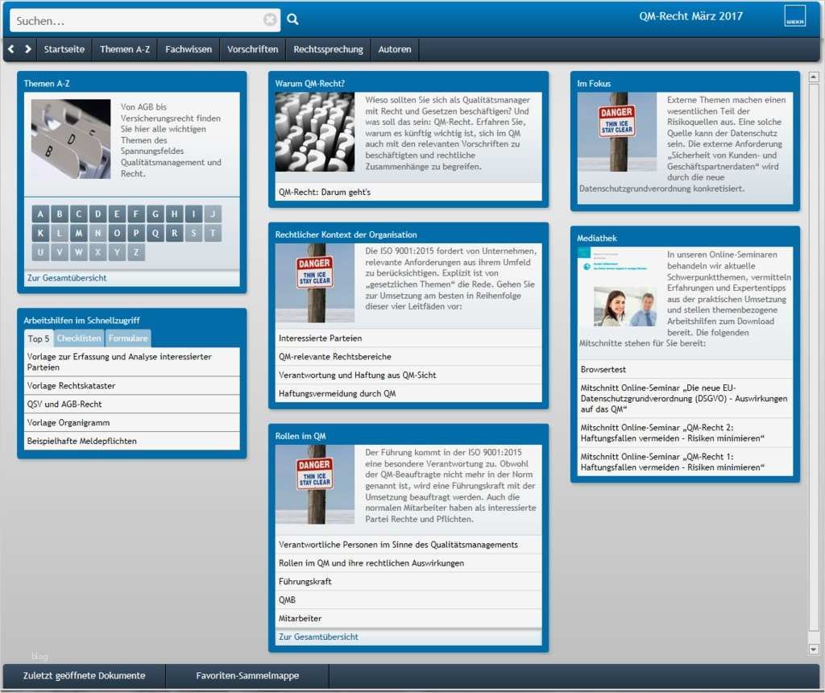Open Rollen im QM und ihre rechtlichen Auswirkungen
825x693 pixels.
coord(408,563)
